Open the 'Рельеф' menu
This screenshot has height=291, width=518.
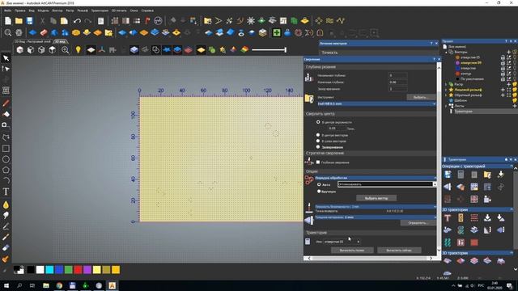pos(83,11)
